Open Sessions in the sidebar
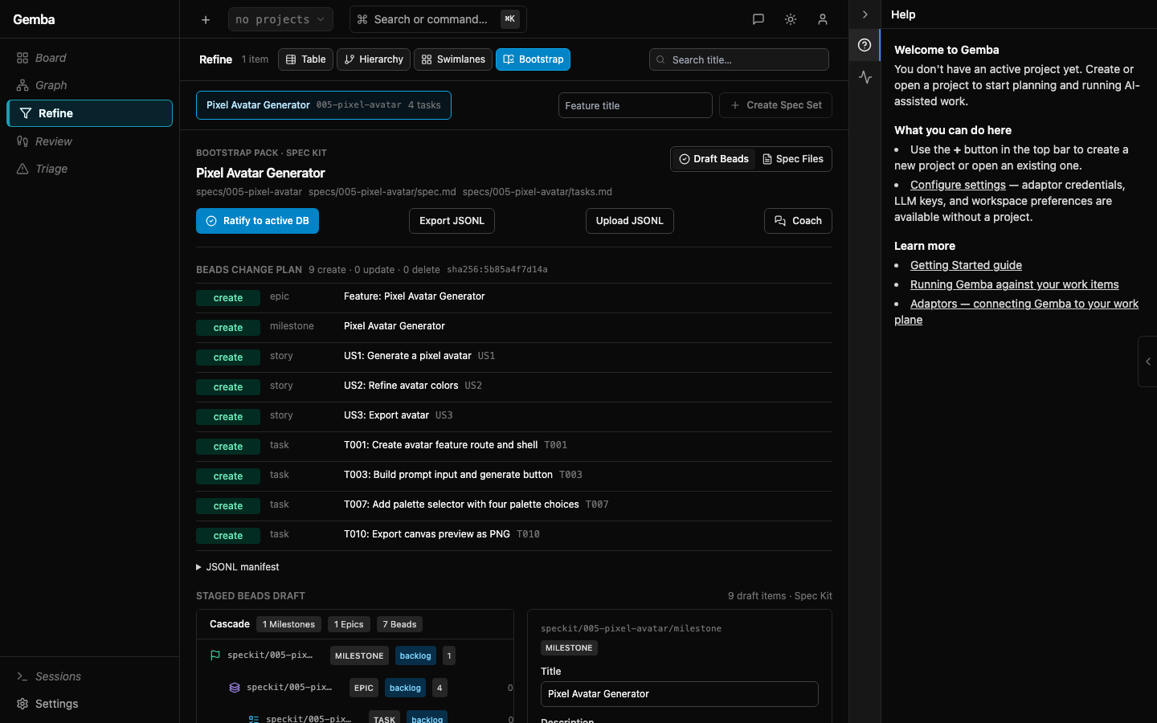 [89, 676]
